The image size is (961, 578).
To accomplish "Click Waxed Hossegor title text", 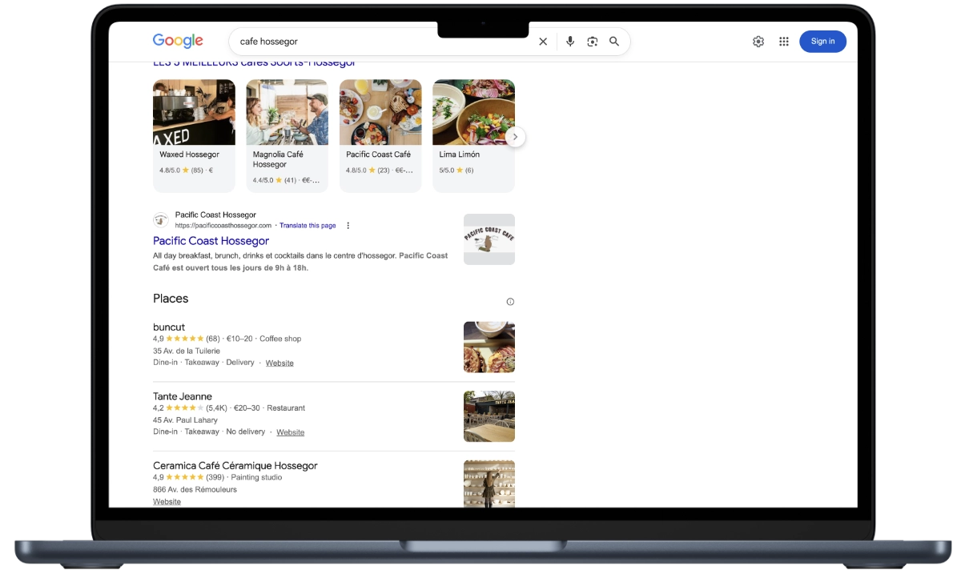I will tap(189, 155).
